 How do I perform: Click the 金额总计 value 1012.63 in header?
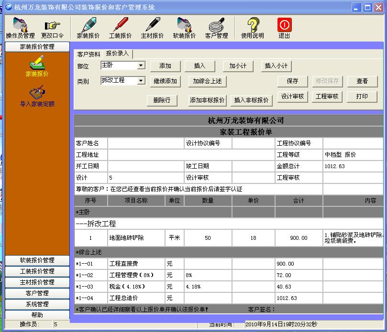click(353, 166)
